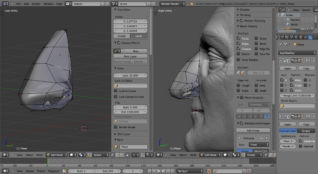Click Apply on the Mirror modifier

(x=288, y=69)
